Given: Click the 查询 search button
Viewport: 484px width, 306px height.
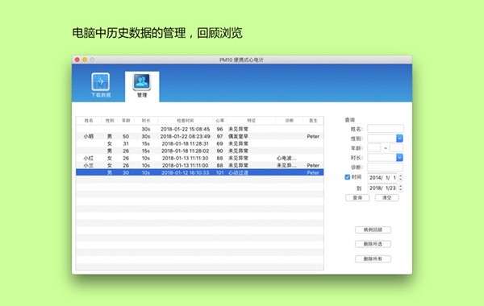Looking at the screenshot, I should (357, 197).
